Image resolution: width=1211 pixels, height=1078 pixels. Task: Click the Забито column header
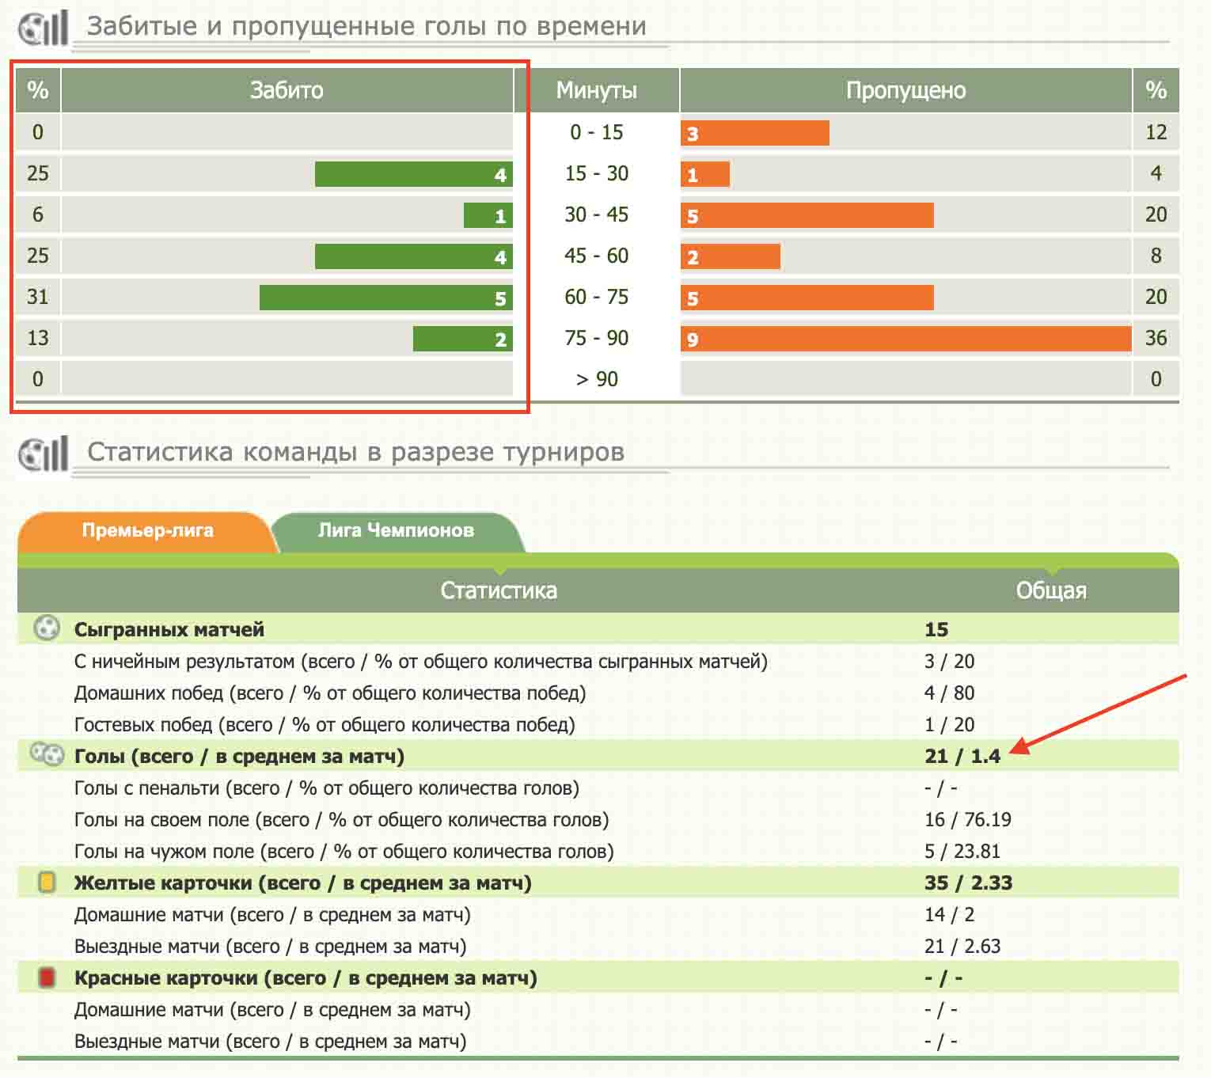click(287, 90)
